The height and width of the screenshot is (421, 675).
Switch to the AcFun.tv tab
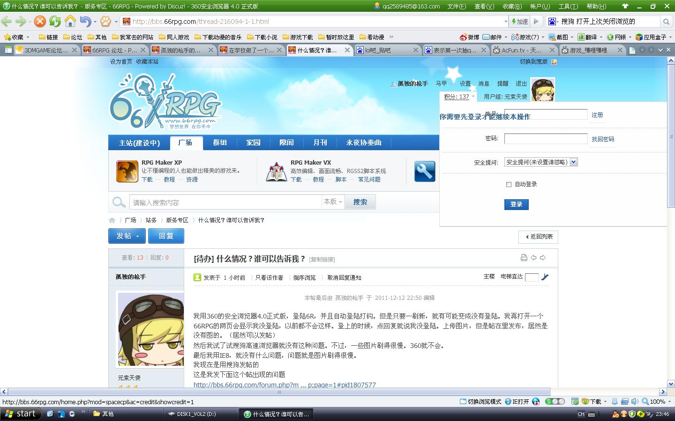click(524, 50)
